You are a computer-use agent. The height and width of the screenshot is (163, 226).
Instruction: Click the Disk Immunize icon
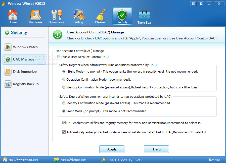[8, 72]
